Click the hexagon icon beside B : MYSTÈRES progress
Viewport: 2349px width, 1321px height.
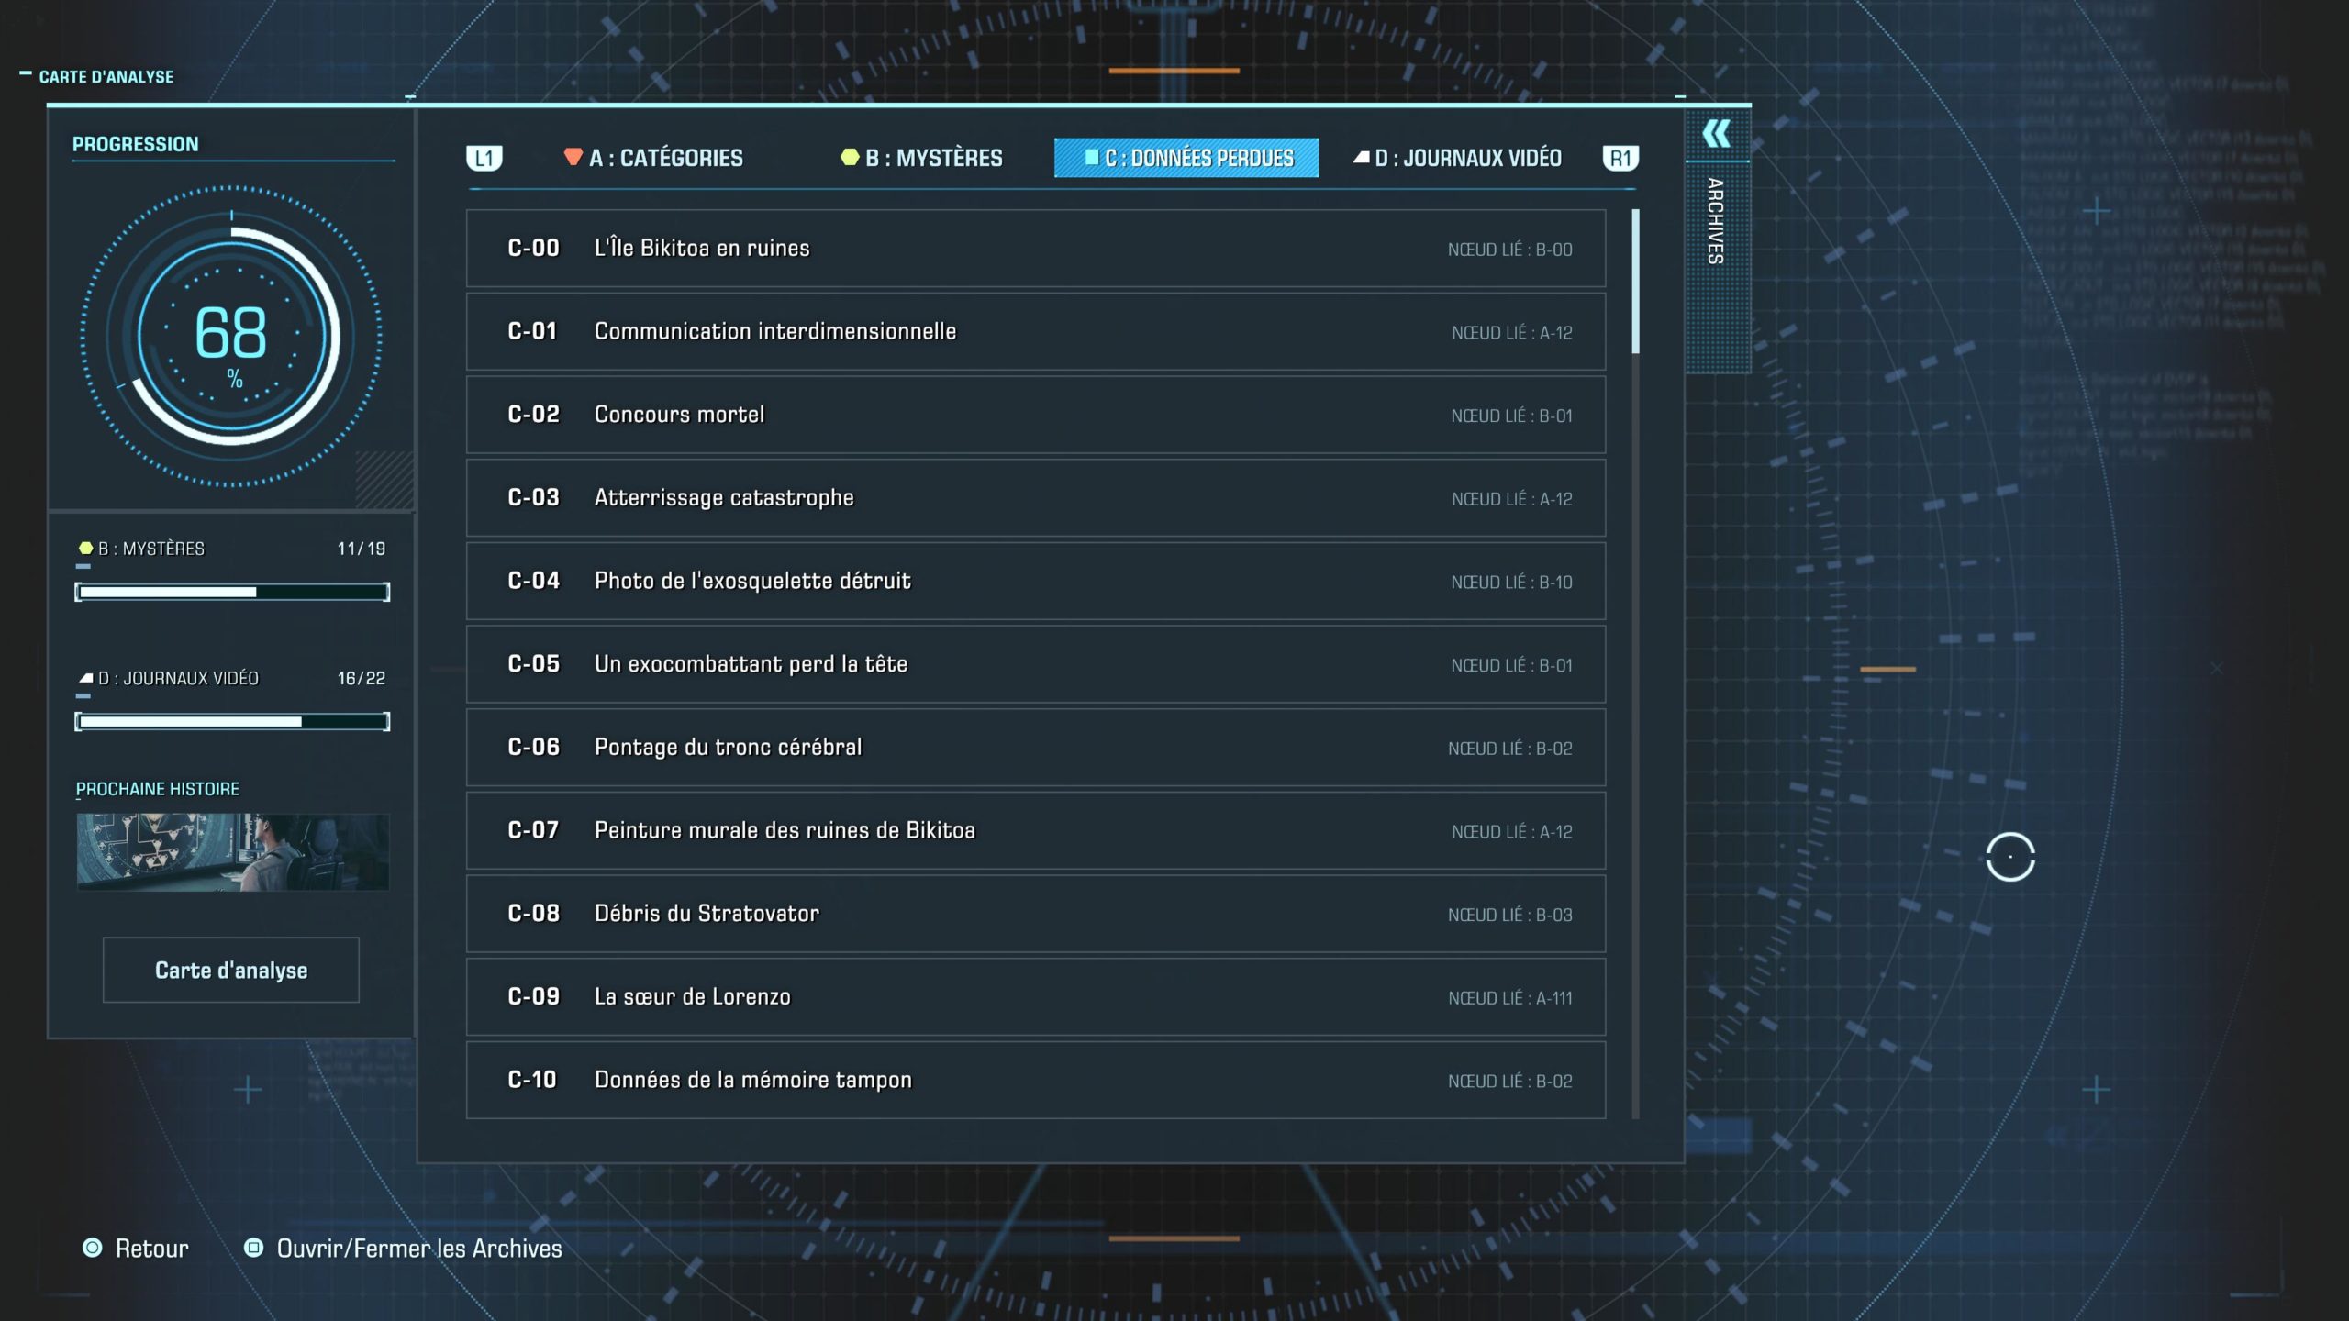tap(85, 549)
